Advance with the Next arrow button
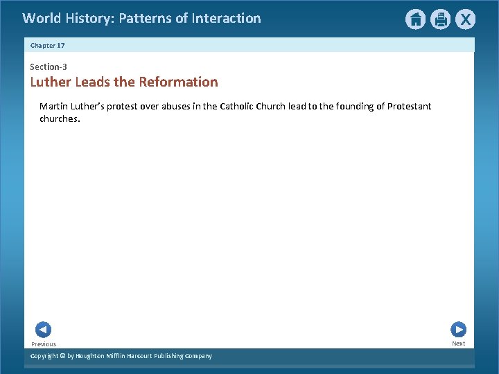This screenshot has width=499, height=374. (459, 330)
